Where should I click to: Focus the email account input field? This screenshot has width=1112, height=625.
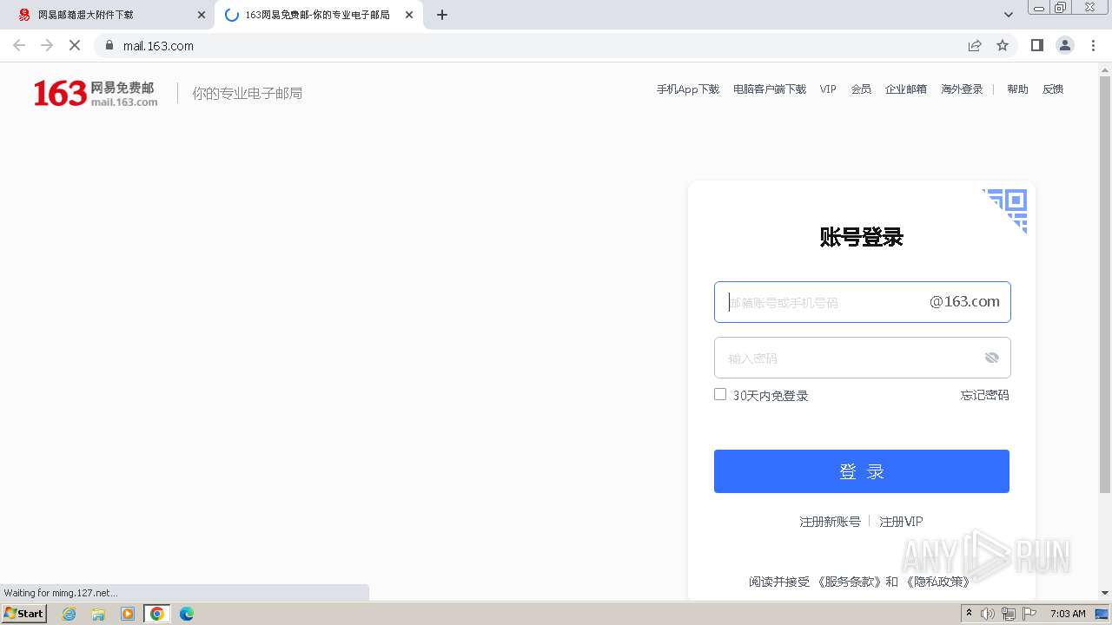tap(862, 302)
